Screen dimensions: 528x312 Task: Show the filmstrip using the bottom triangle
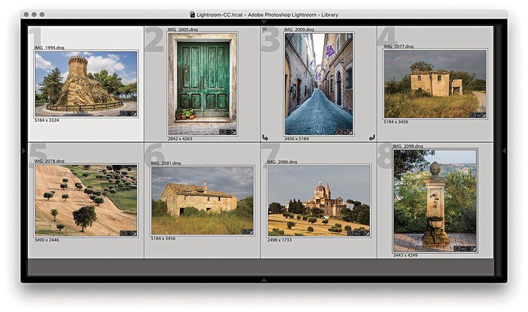264,279
